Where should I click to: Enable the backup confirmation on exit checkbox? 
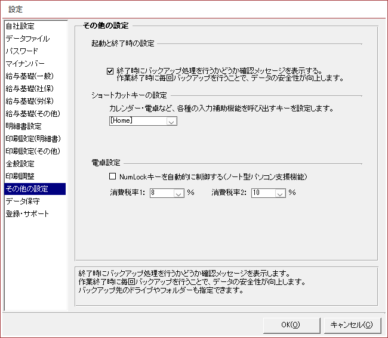coord(110,70)
